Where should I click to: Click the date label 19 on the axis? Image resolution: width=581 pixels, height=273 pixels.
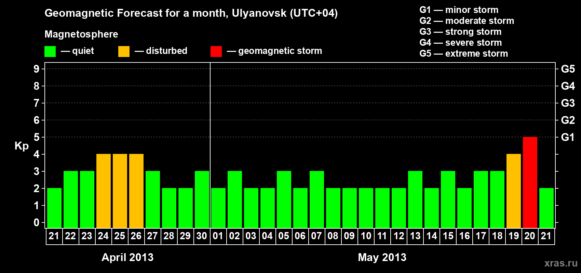click(513, 236)
